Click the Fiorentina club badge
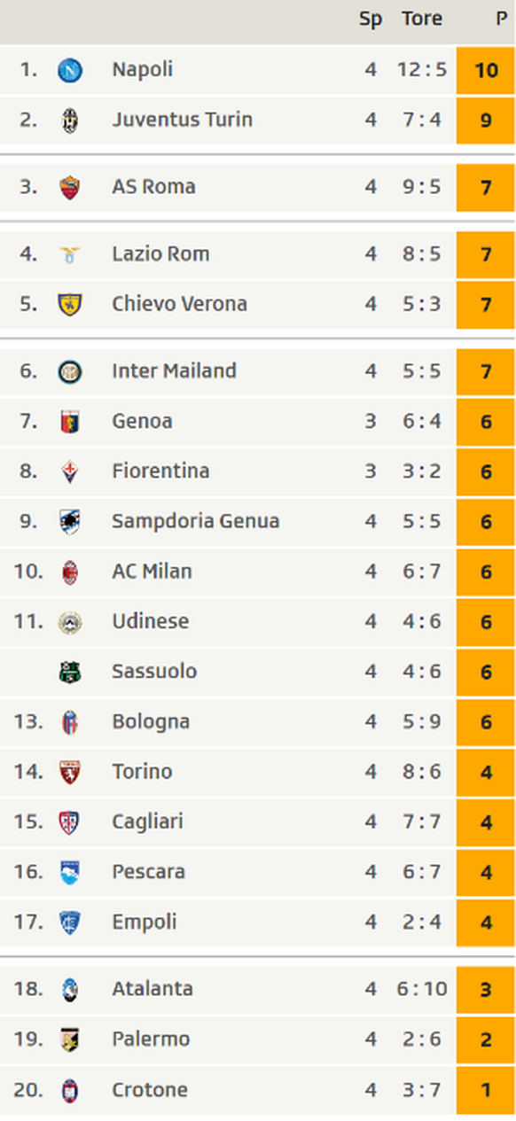The width and height of the screenshot is (516, 1121). click(x=70, y=471)
